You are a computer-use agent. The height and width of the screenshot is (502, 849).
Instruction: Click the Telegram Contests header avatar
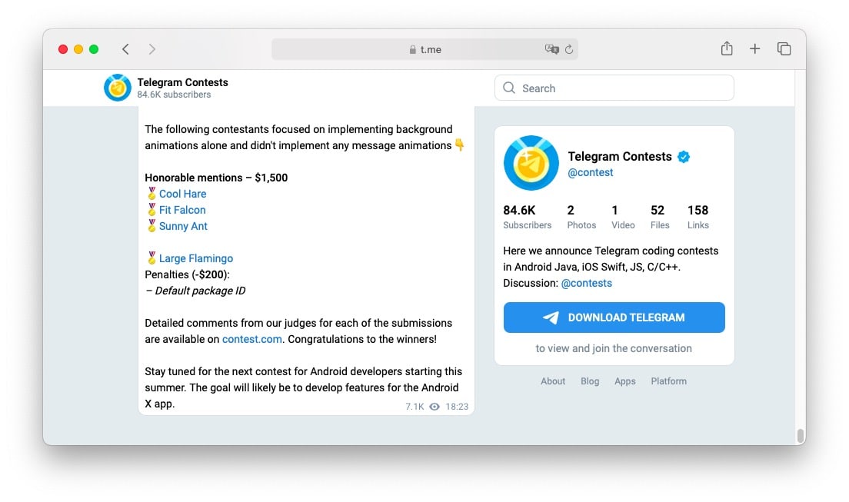coord(118,88)
